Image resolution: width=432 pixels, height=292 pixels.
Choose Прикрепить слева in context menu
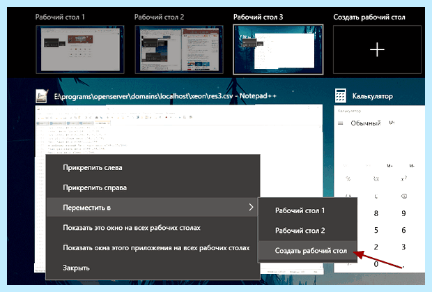pyautogui.click(x=153, y=167)
